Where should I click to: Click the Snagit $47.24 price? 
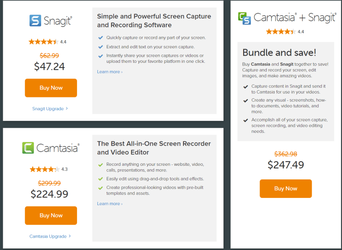[x=50, y=66]
